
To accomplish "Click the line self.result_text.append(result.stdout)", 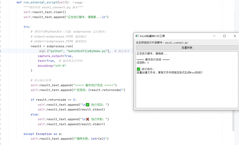I will (71, 110).
